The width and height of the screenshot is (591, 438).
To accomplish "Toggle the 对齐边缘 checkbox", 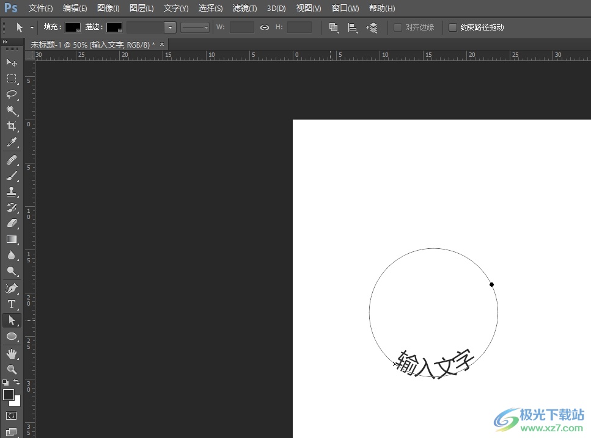I will click(x=398, y=27).
